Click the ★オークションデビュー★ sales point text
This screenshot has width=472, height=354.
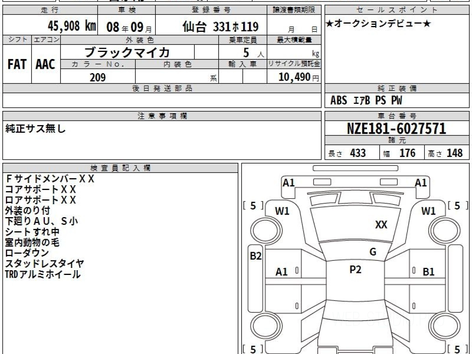point(378,24)
